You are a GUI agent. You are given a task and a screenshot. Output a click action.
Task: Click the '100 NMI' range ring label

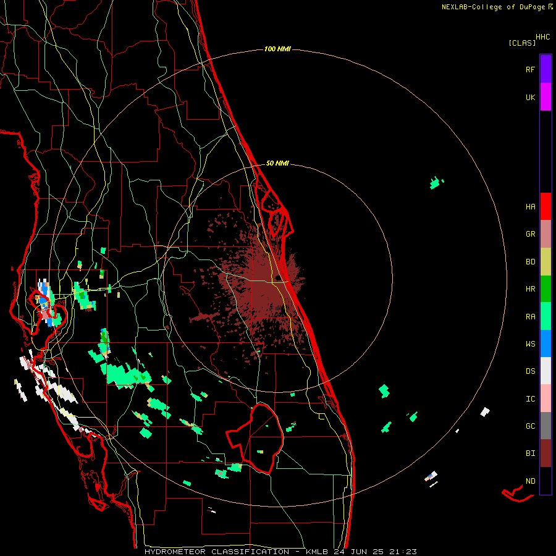point(277,49)
